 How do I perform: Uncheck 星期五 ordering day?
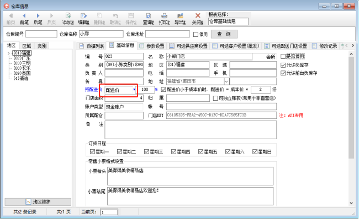(x=200, y=152)
